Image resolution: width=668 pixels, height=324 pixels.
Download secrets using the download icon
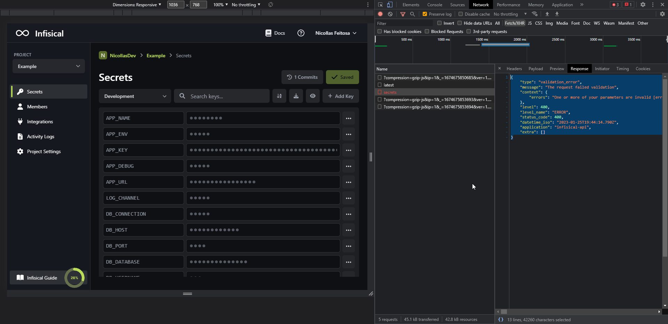[x=296, y=96]
